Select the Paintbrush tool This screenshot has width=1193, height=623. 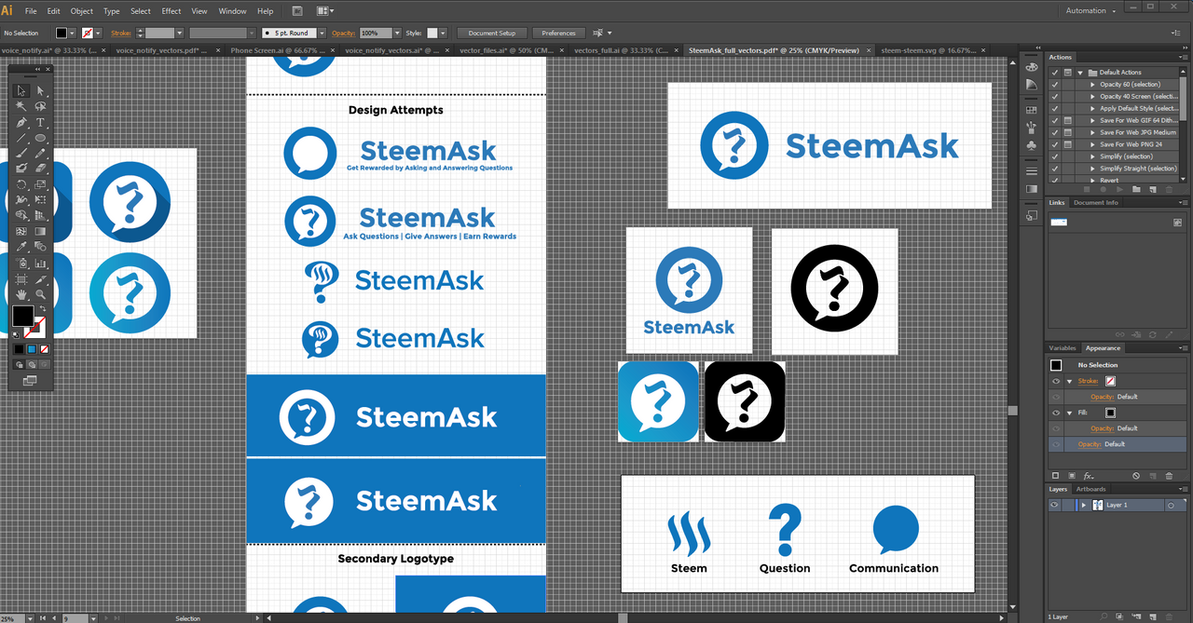click(20, 153)
